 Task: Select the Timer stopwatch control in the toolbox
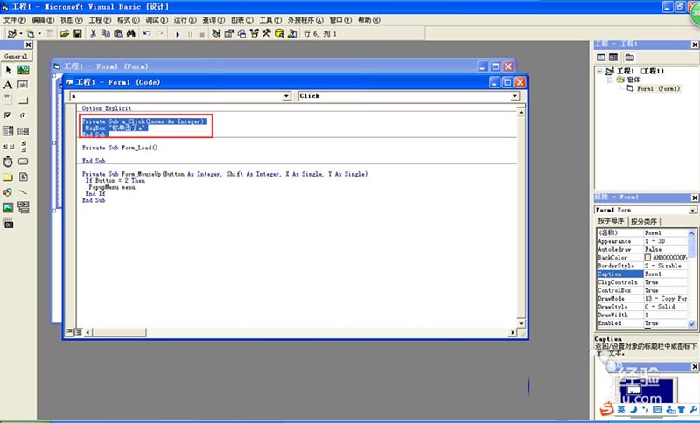tap(8, 162)
